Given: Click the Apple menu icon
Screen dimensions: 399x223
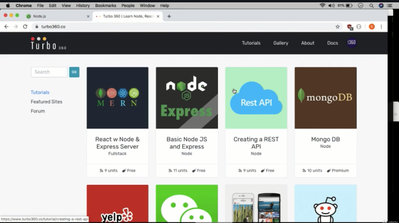Looking at the screenshot, I should 8,5.
